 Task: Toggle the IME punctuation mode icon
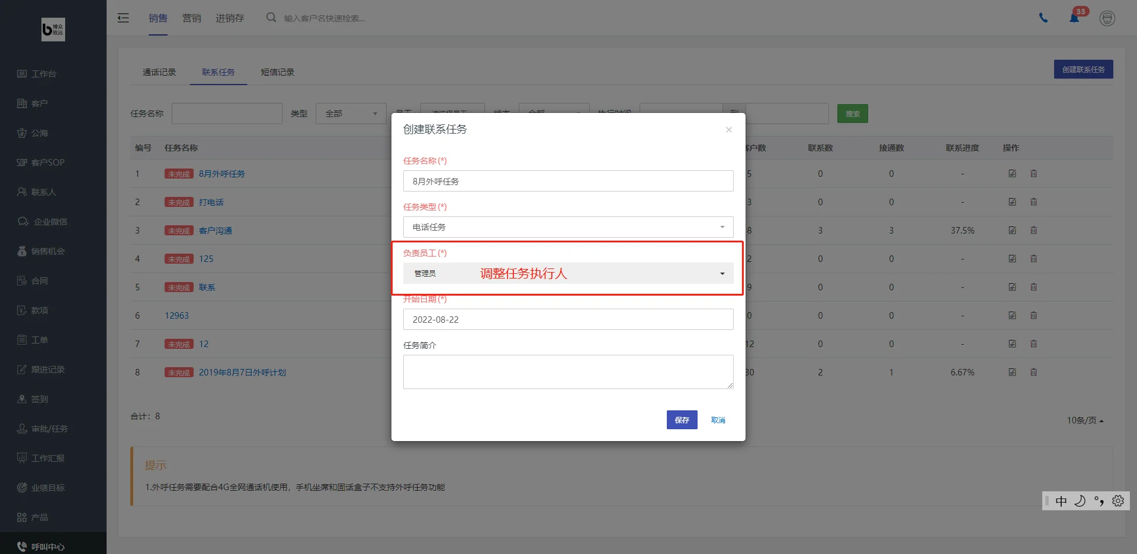point(1099,501)
